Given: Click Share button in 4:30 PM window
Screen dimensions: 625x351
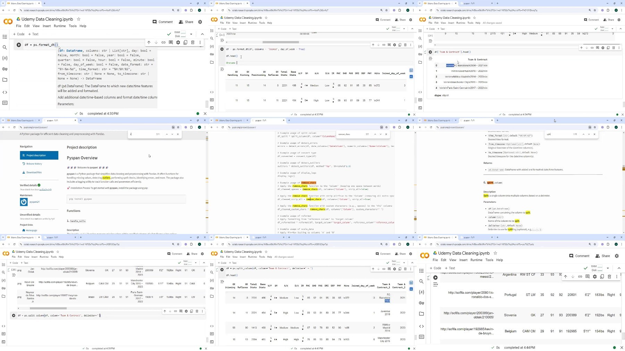Looking at the screenshot, I should tap(186, 22).
